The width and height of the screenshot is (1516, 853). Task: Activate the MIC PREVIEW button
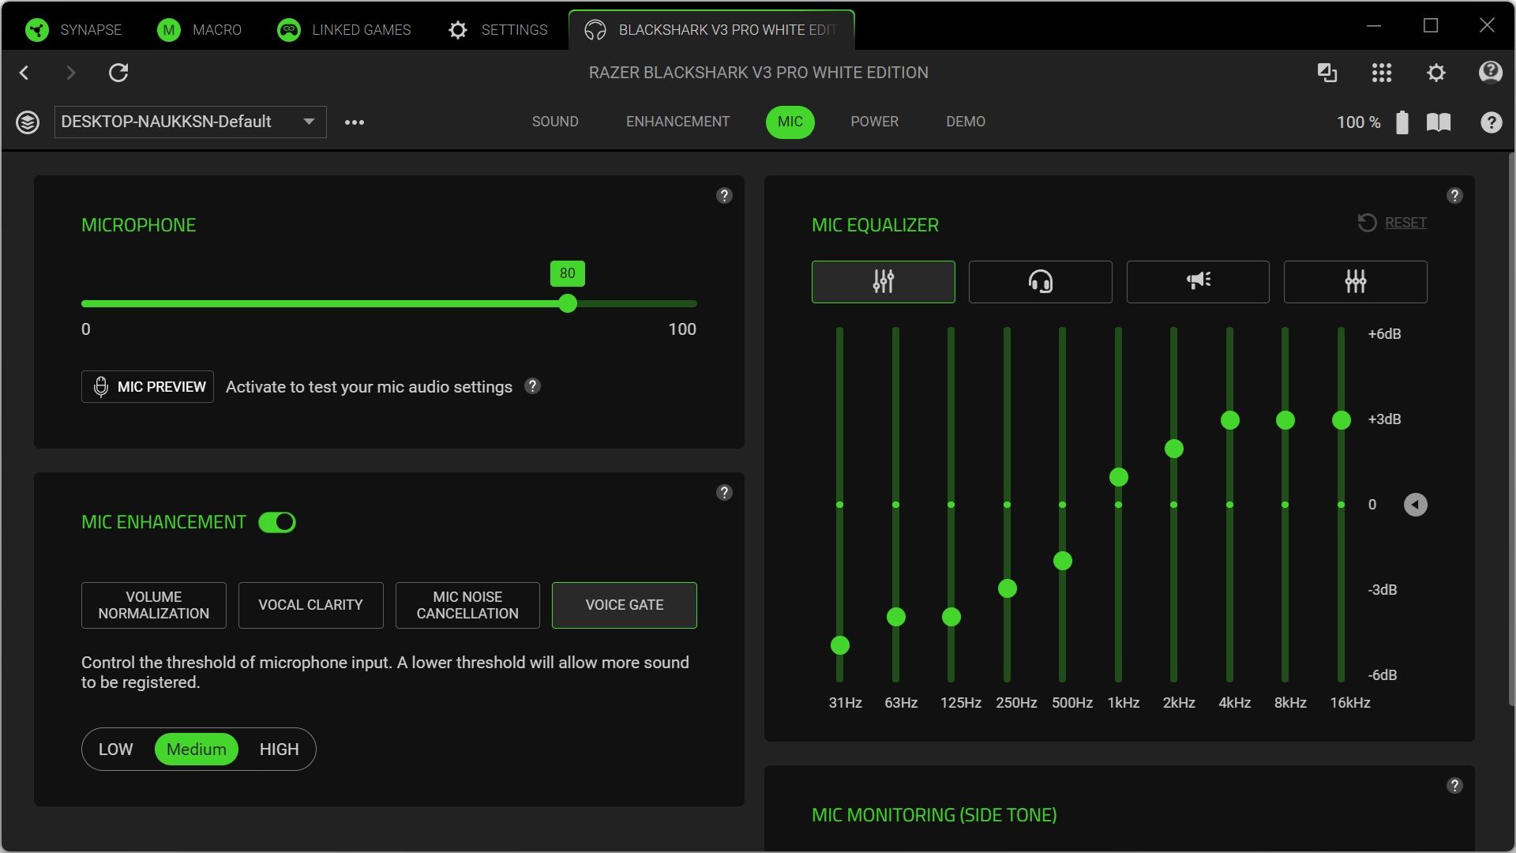(147, 386)
